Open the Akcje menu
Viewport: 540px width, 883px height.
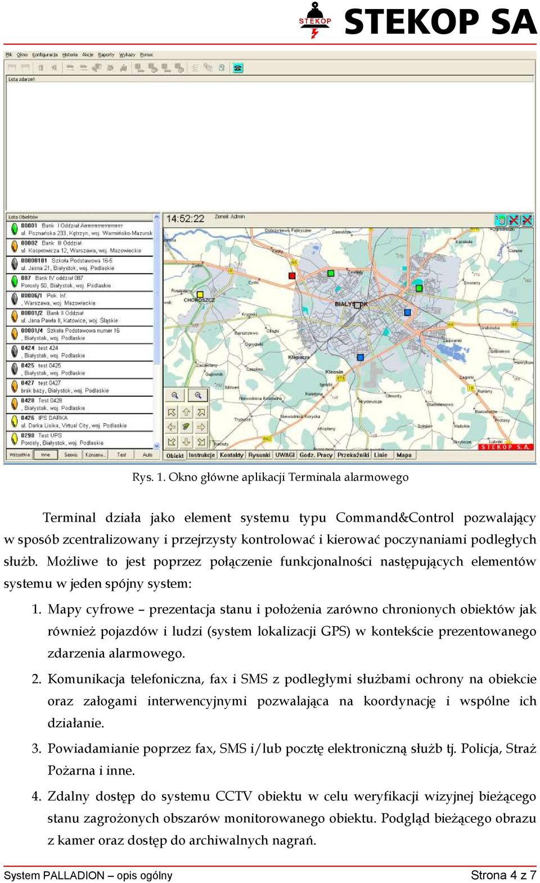[88, 55]
